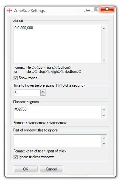Click Classes to ignore scrollbar down arrow
The image size is (121, 183).
(x=104, y=116)
